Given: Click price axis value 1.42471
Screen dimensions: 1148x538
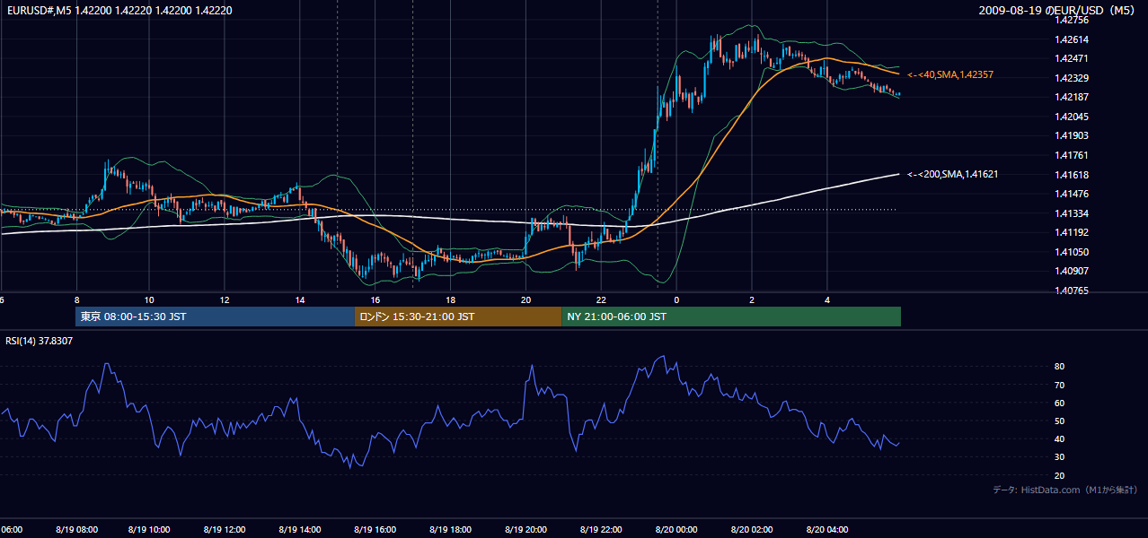Looking at the screenshot, I should coord(1073,58).
